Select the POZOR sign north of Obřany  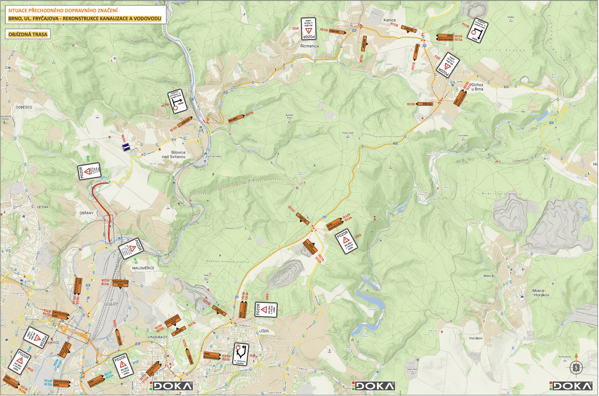pyautogui.click(x=89, y=171)
